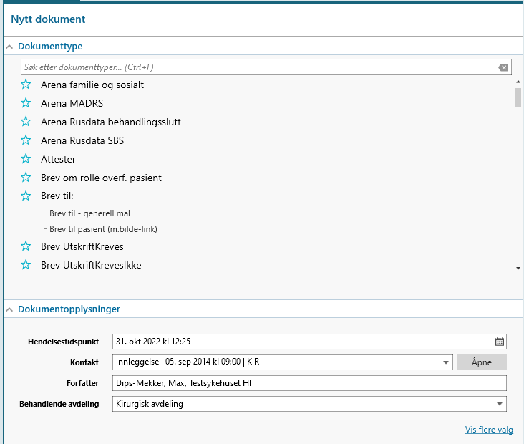Open the Kontakt dropdown list
This screenshot has width=524, height=444.
446,362
